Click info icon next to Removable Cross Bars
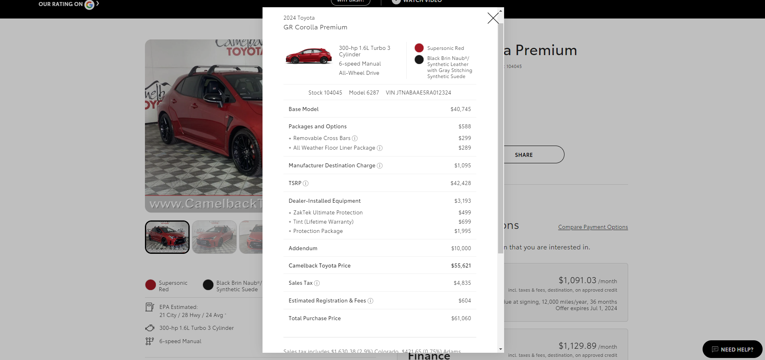This screenshot has height=360, width=765. 355,138
